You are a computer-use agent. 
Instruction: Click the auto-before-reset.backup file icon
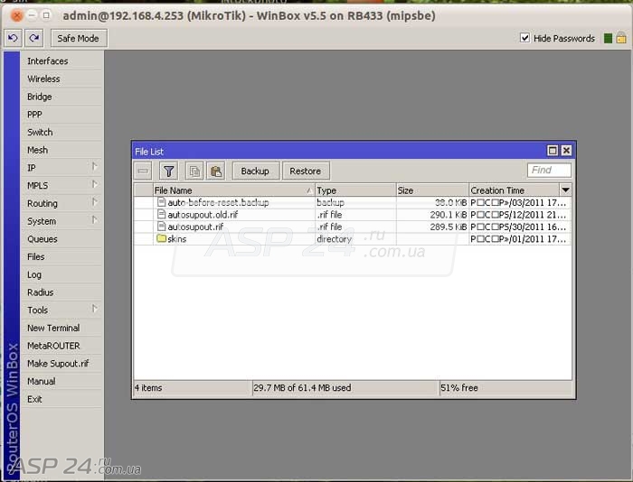[x=162, y=202]
